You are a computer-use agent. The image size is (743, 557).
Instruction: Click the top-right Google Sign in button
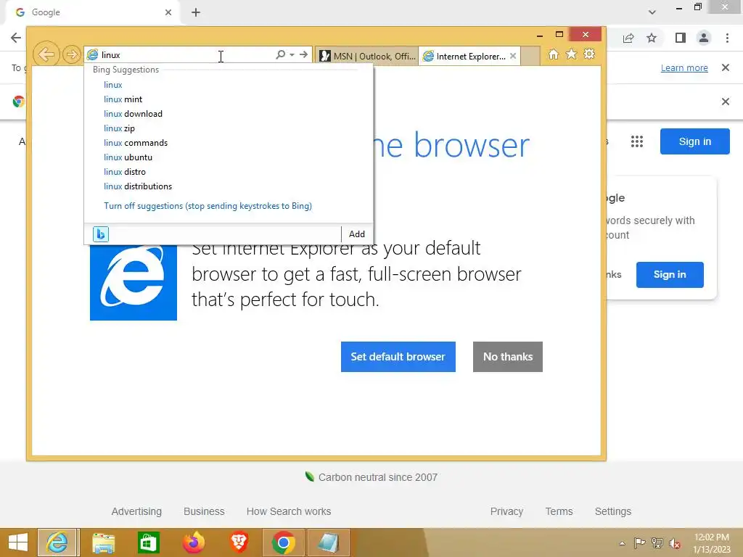(x=694, y=141)
